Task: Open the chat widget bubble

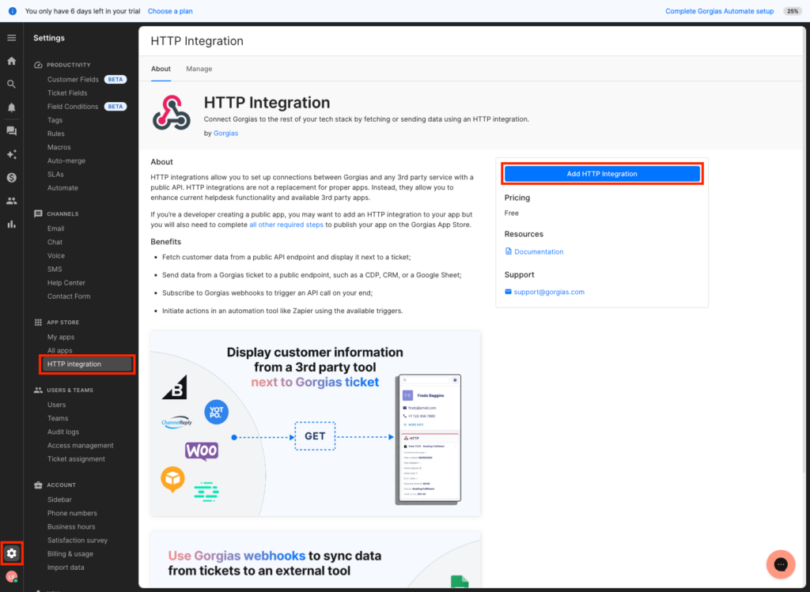Action: [x=780, y=564]
